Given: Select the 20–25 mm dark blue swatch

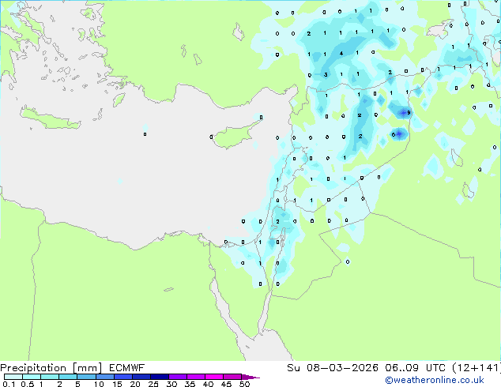Looking at the screenshot, I should point(141,377).
